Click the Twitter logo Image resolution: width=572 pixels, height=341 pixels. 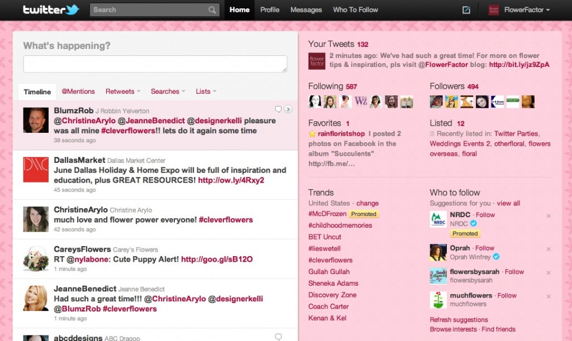[51, 10]
